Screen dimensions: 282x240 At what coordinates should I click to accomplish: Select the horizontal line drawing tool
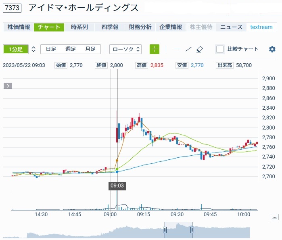pos(177,49)
